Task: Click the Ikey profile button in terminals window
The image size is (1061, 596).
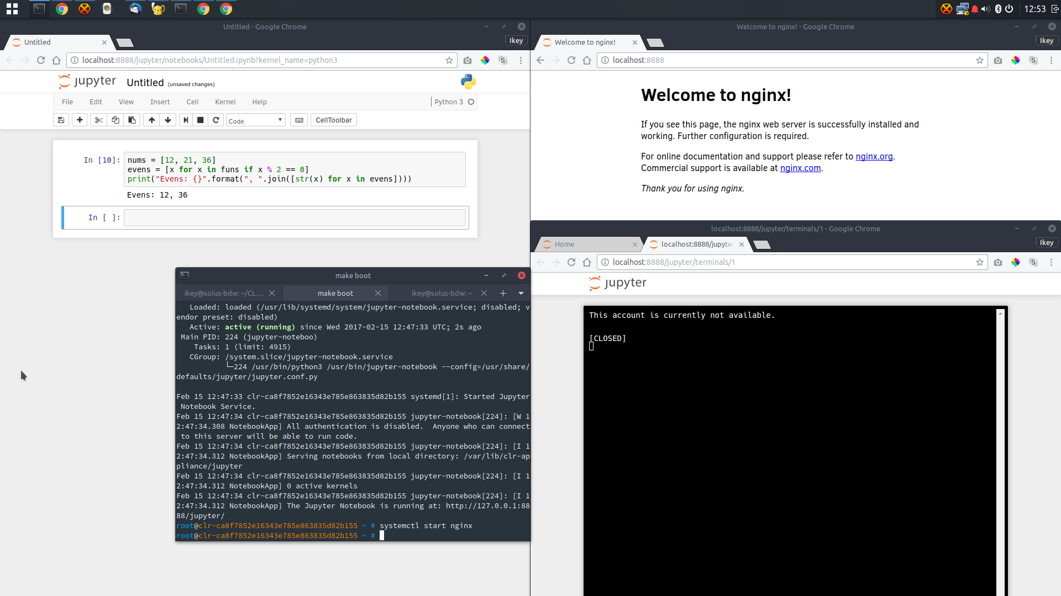Action: [x=1046, y=242]
